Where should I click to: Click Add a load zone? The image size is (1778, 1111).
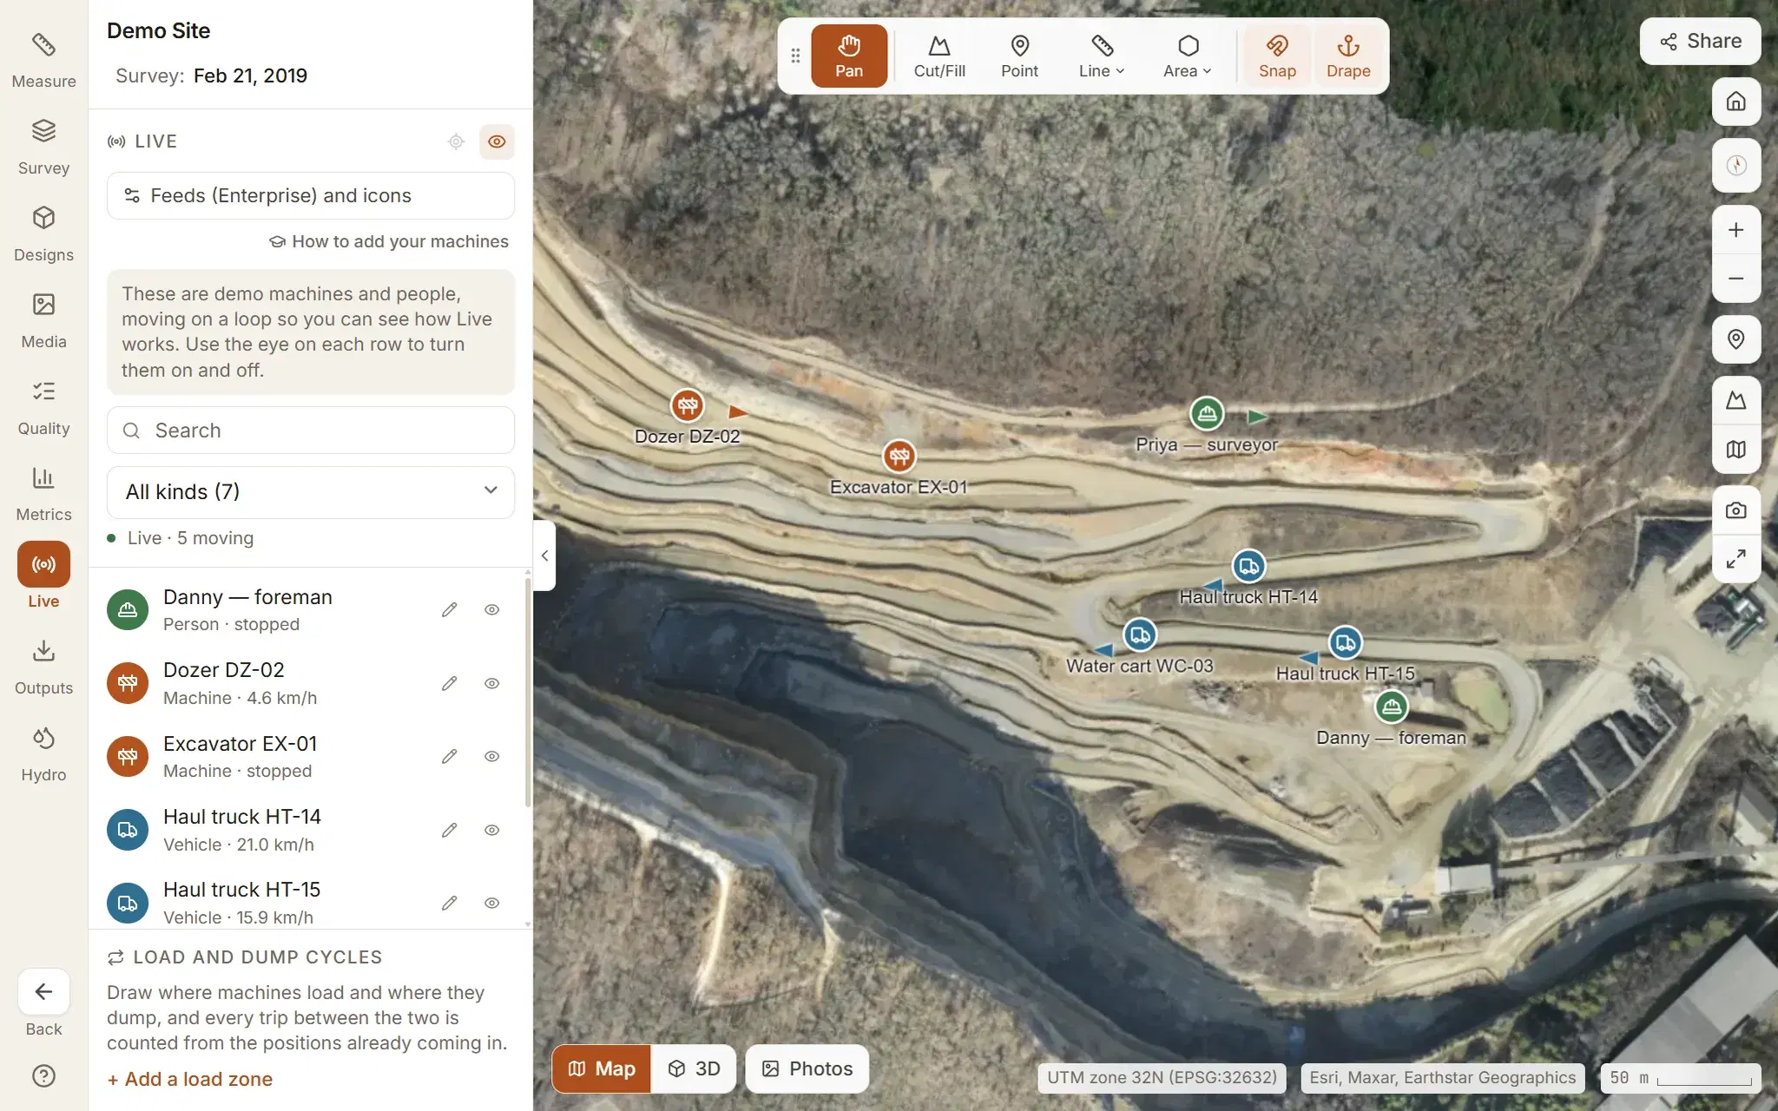pos(190,1079)
